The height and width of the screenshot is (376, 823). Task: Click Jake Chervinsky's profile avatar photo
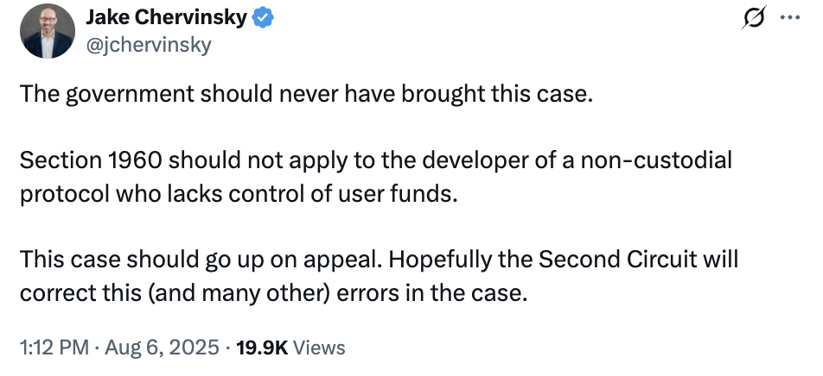tap(48, 31)
